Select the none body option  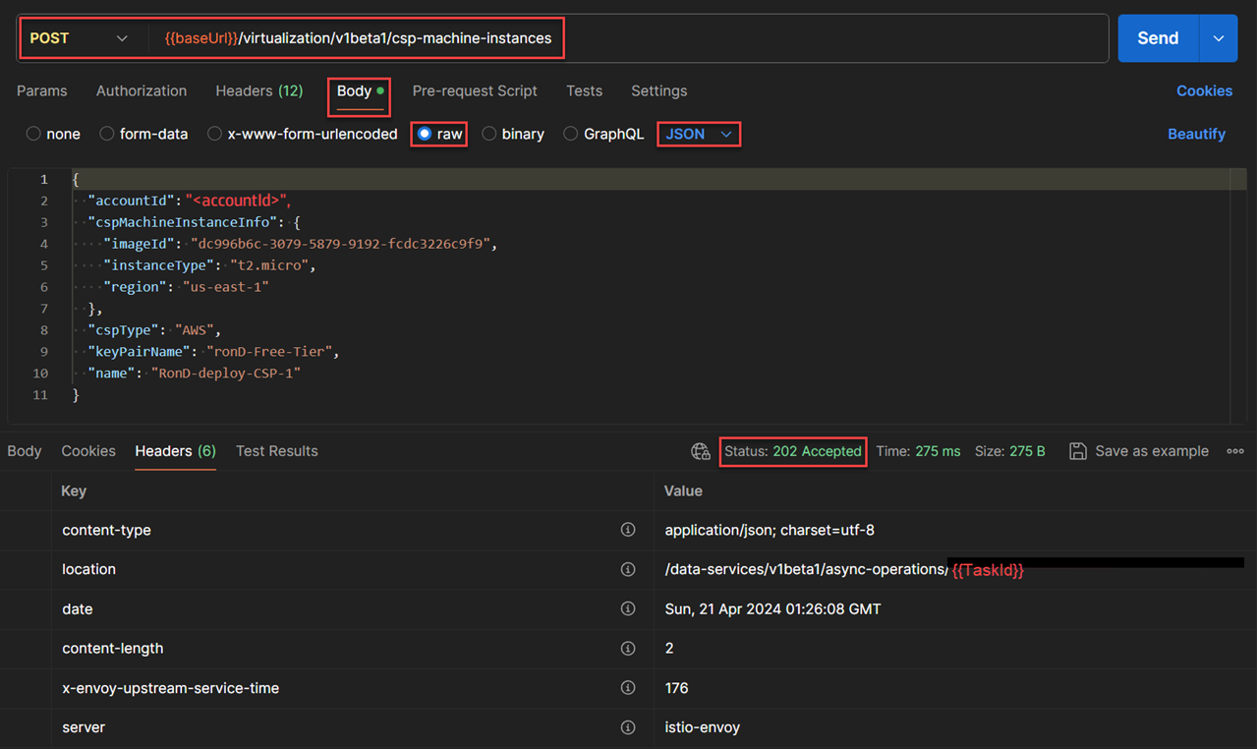(x=33, y=134)
